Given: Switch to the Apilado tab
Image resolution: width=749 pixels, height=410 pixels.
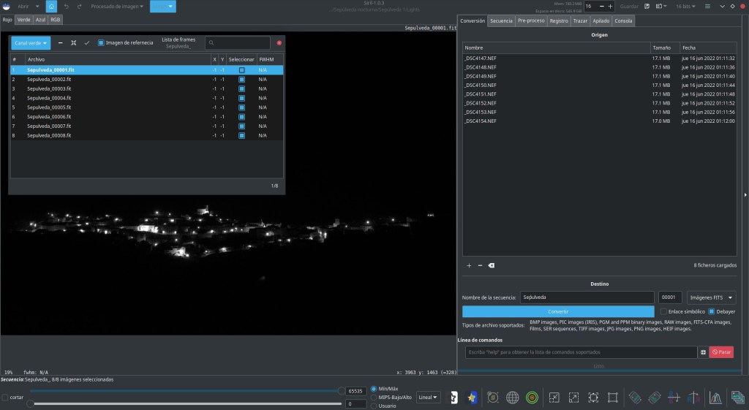Looking at the screenshot, I should 601,21.
